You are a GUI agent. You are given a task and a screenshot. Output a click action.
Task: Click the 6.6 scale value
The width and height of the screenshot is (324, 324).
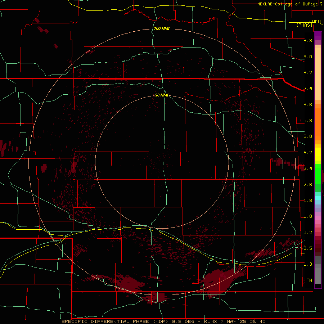[308, 104]
